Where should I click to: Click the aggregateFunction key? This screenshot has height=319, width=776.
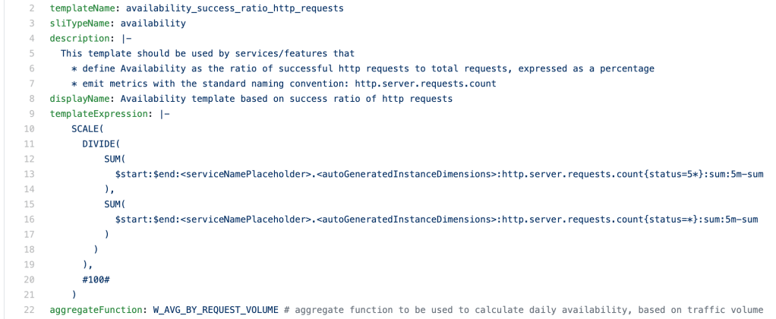pos(97,310)
